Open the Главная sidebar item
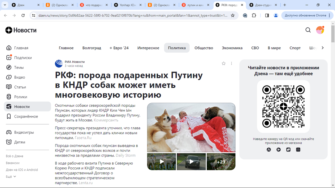Screen dimensions: 335x188 [x=21, y=48]
